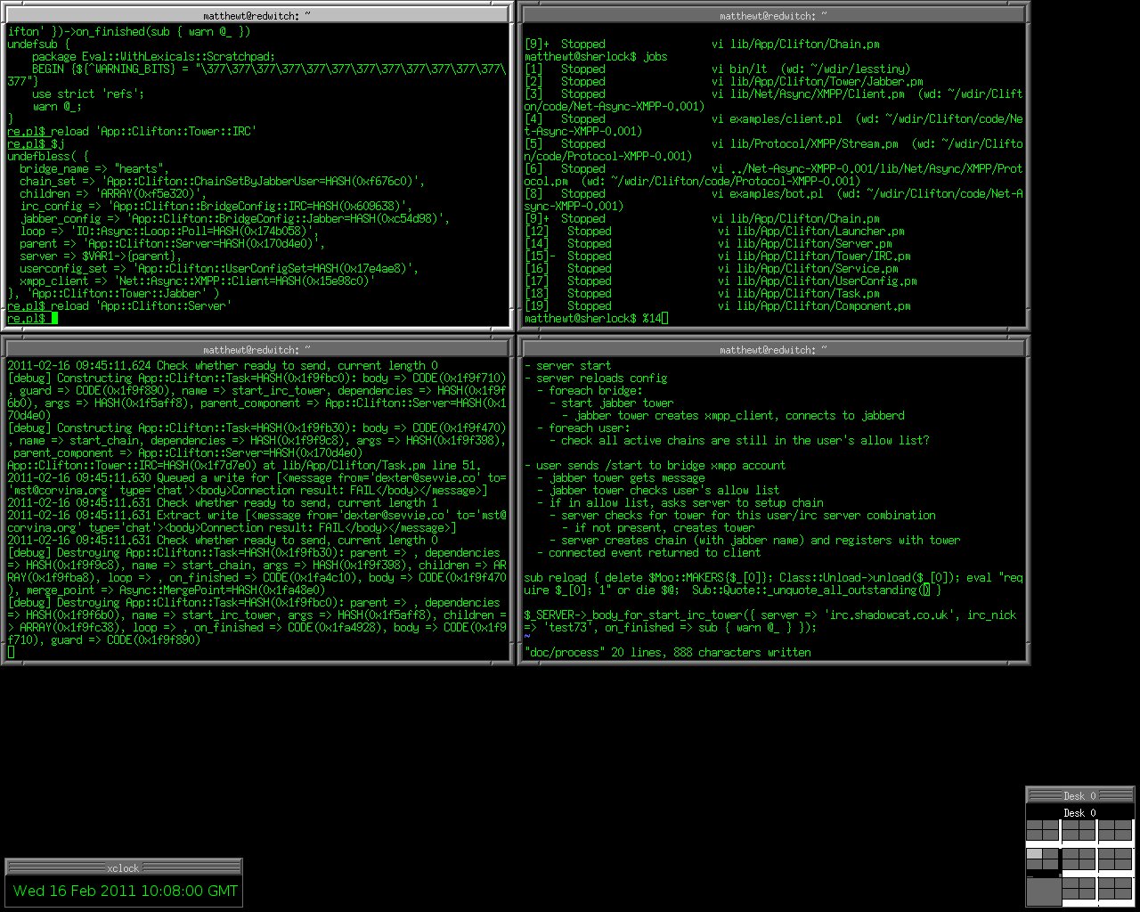Screen dimensions: 1140x912
Task: Click the pager's top Desk 0 title bar
Action: [x=1079, y=795]
